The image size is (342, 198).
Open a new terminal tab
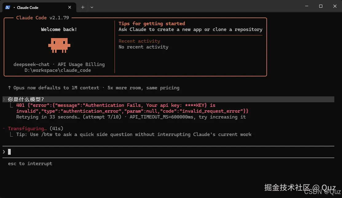tap(83, 7)
